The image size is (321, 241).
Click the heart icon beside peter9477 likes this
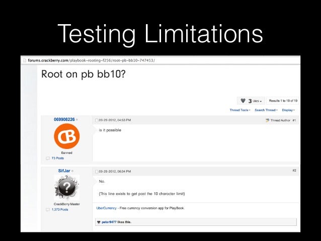[x=99, y=222]
